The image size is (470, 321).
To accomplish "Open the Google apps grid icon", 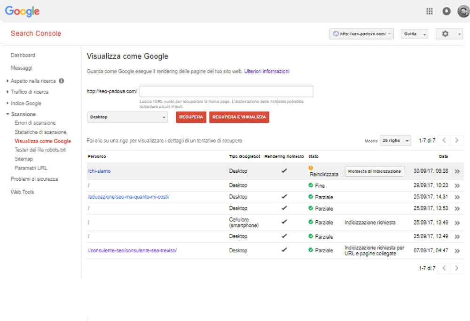I will (429, 11).
